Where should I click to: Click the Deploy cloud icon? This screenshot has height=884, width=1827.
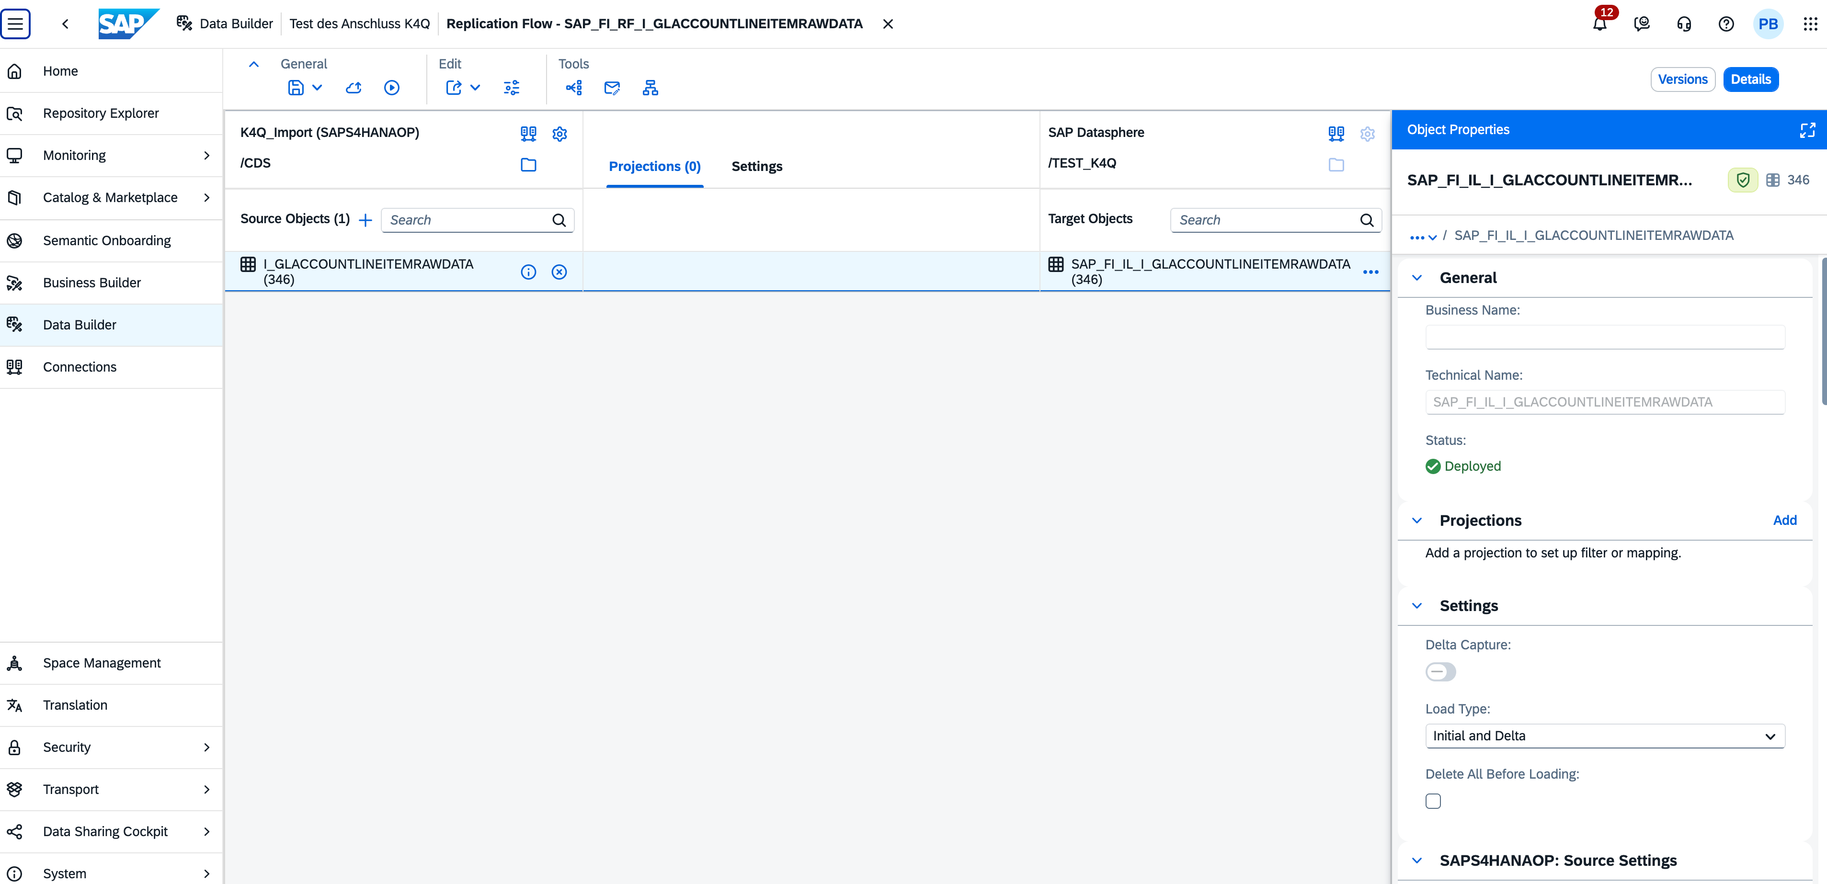coord(353,87)
